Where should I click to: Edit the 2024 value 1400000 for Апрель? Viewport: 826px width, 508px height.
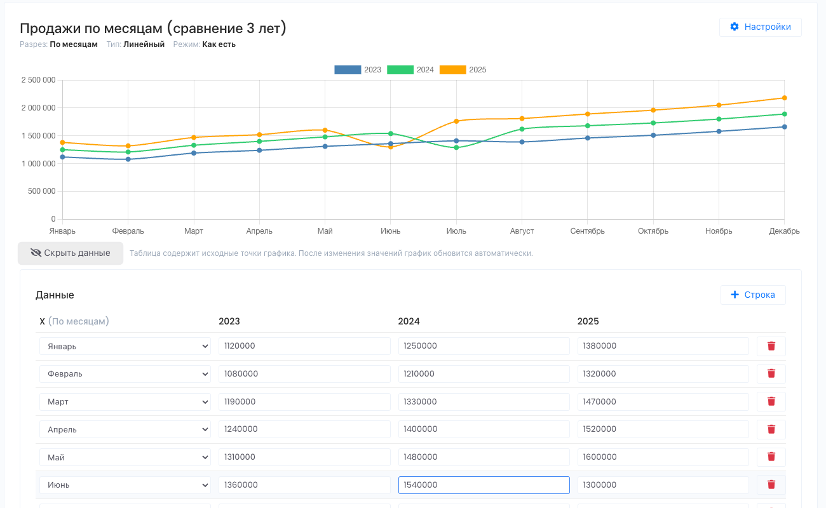pos(484,429)
